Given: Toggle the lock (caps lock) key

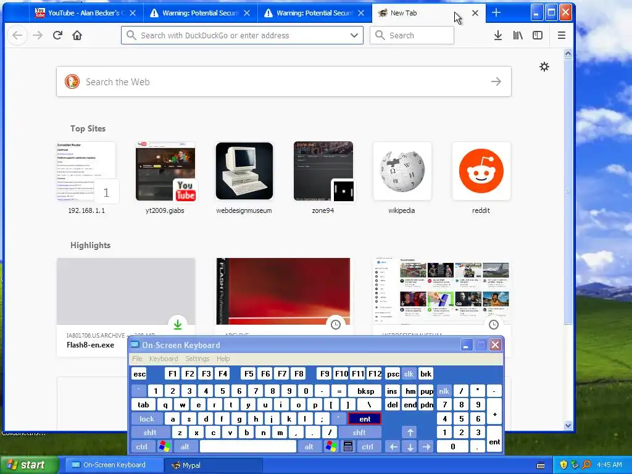Looking at the screenshot, I should (147, 419).
